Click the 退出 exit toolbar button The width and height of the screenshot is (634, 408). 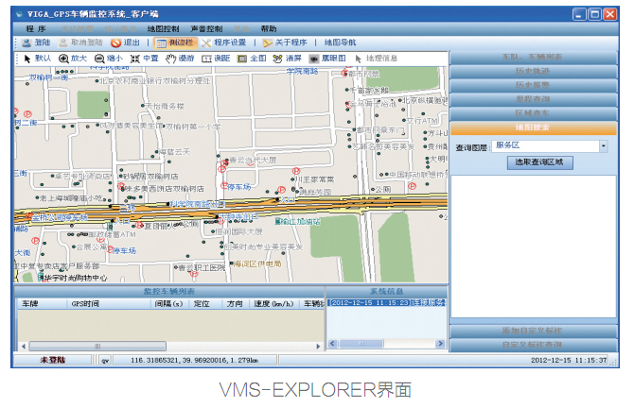click(x=125, y=42)
